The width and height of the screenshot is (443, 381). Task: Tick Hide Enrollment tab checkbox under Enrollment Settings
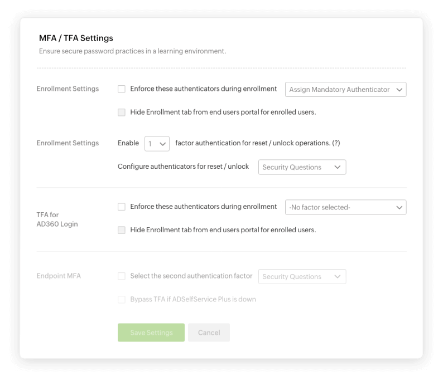[x=122, y=113]
